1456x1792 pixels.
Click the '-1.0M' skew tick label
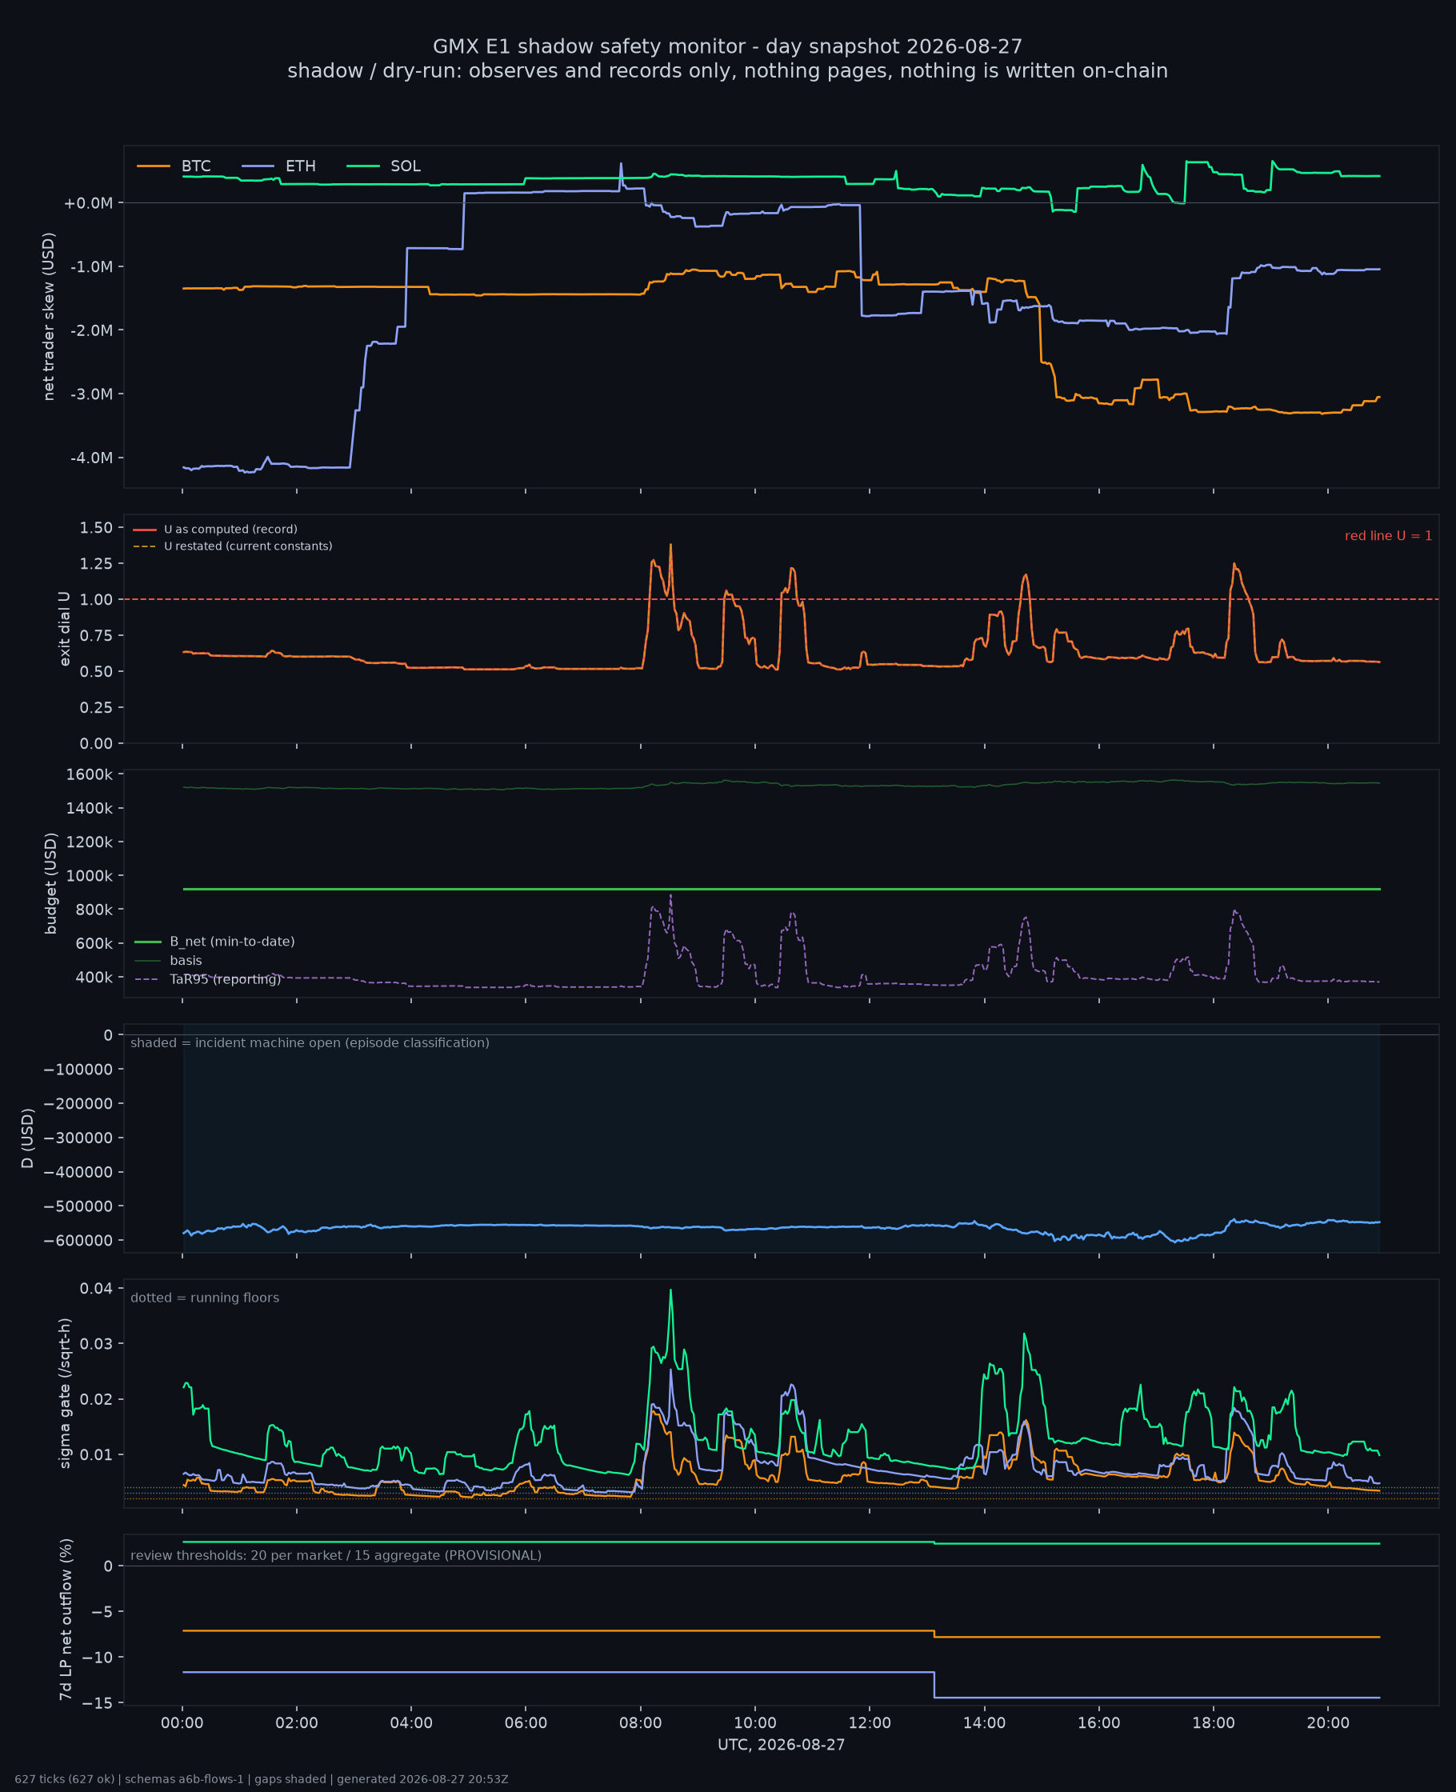90,266
